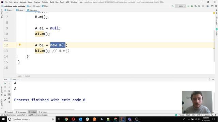218x122 pixels.
Task: Clear console with the trash icon
Action: [9, 102]
